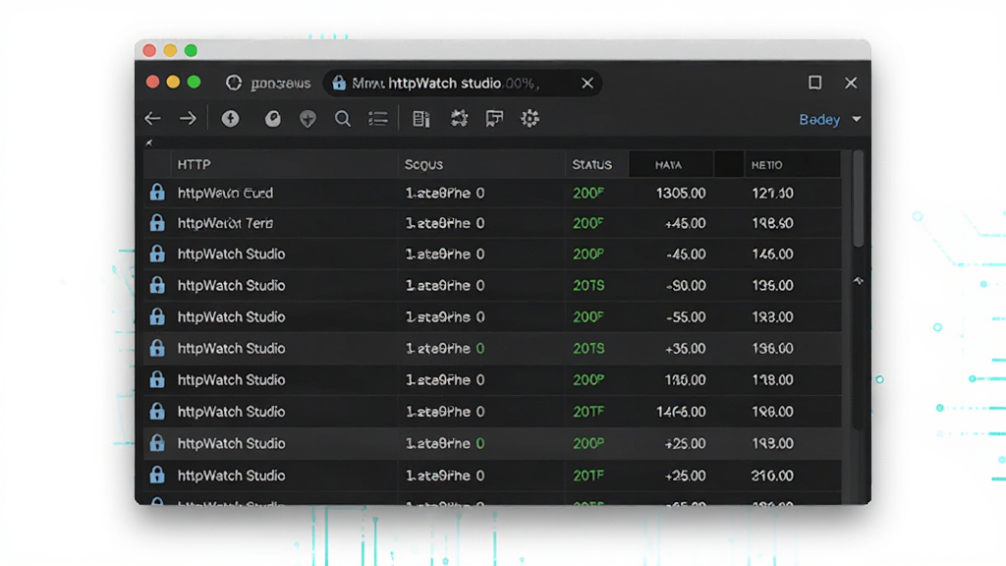The width and height of the screenshot is (1006, 566).
Task: Click the value -45.00
Action: coord(685,255)
